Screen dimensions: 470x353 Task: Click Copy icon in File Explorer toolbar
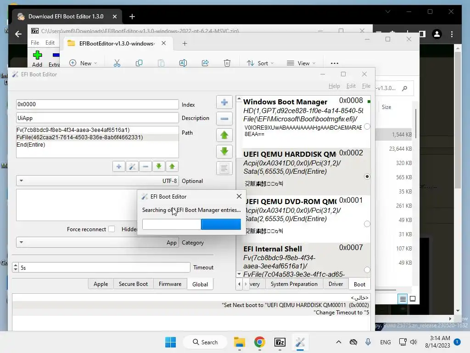coord(139,63)
